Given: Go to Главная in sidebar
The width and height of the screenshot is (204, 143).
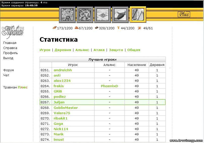Looking at the screenshot, I should tap(10, 43).
